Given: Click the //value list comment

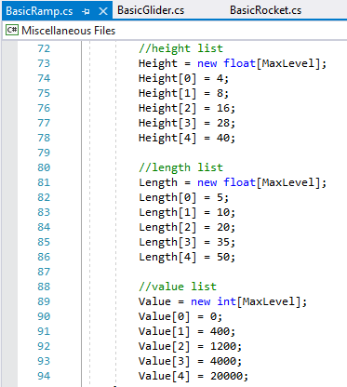Looking at the screenshot, I should tap(178, 287).
